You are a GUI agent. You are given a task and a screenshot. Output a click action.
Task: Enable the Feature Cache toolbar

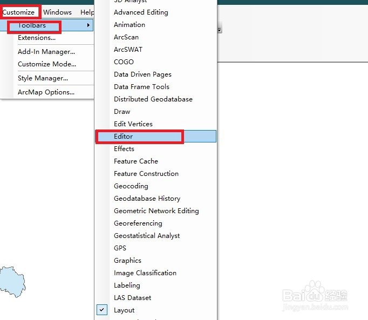pyautogui.click(x=136, y=161)
